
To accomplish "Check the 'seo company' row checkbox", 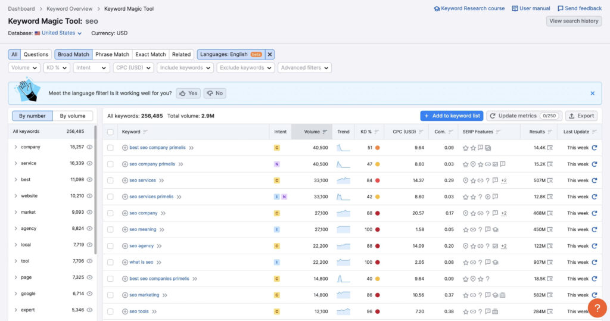I will point(110,213).
